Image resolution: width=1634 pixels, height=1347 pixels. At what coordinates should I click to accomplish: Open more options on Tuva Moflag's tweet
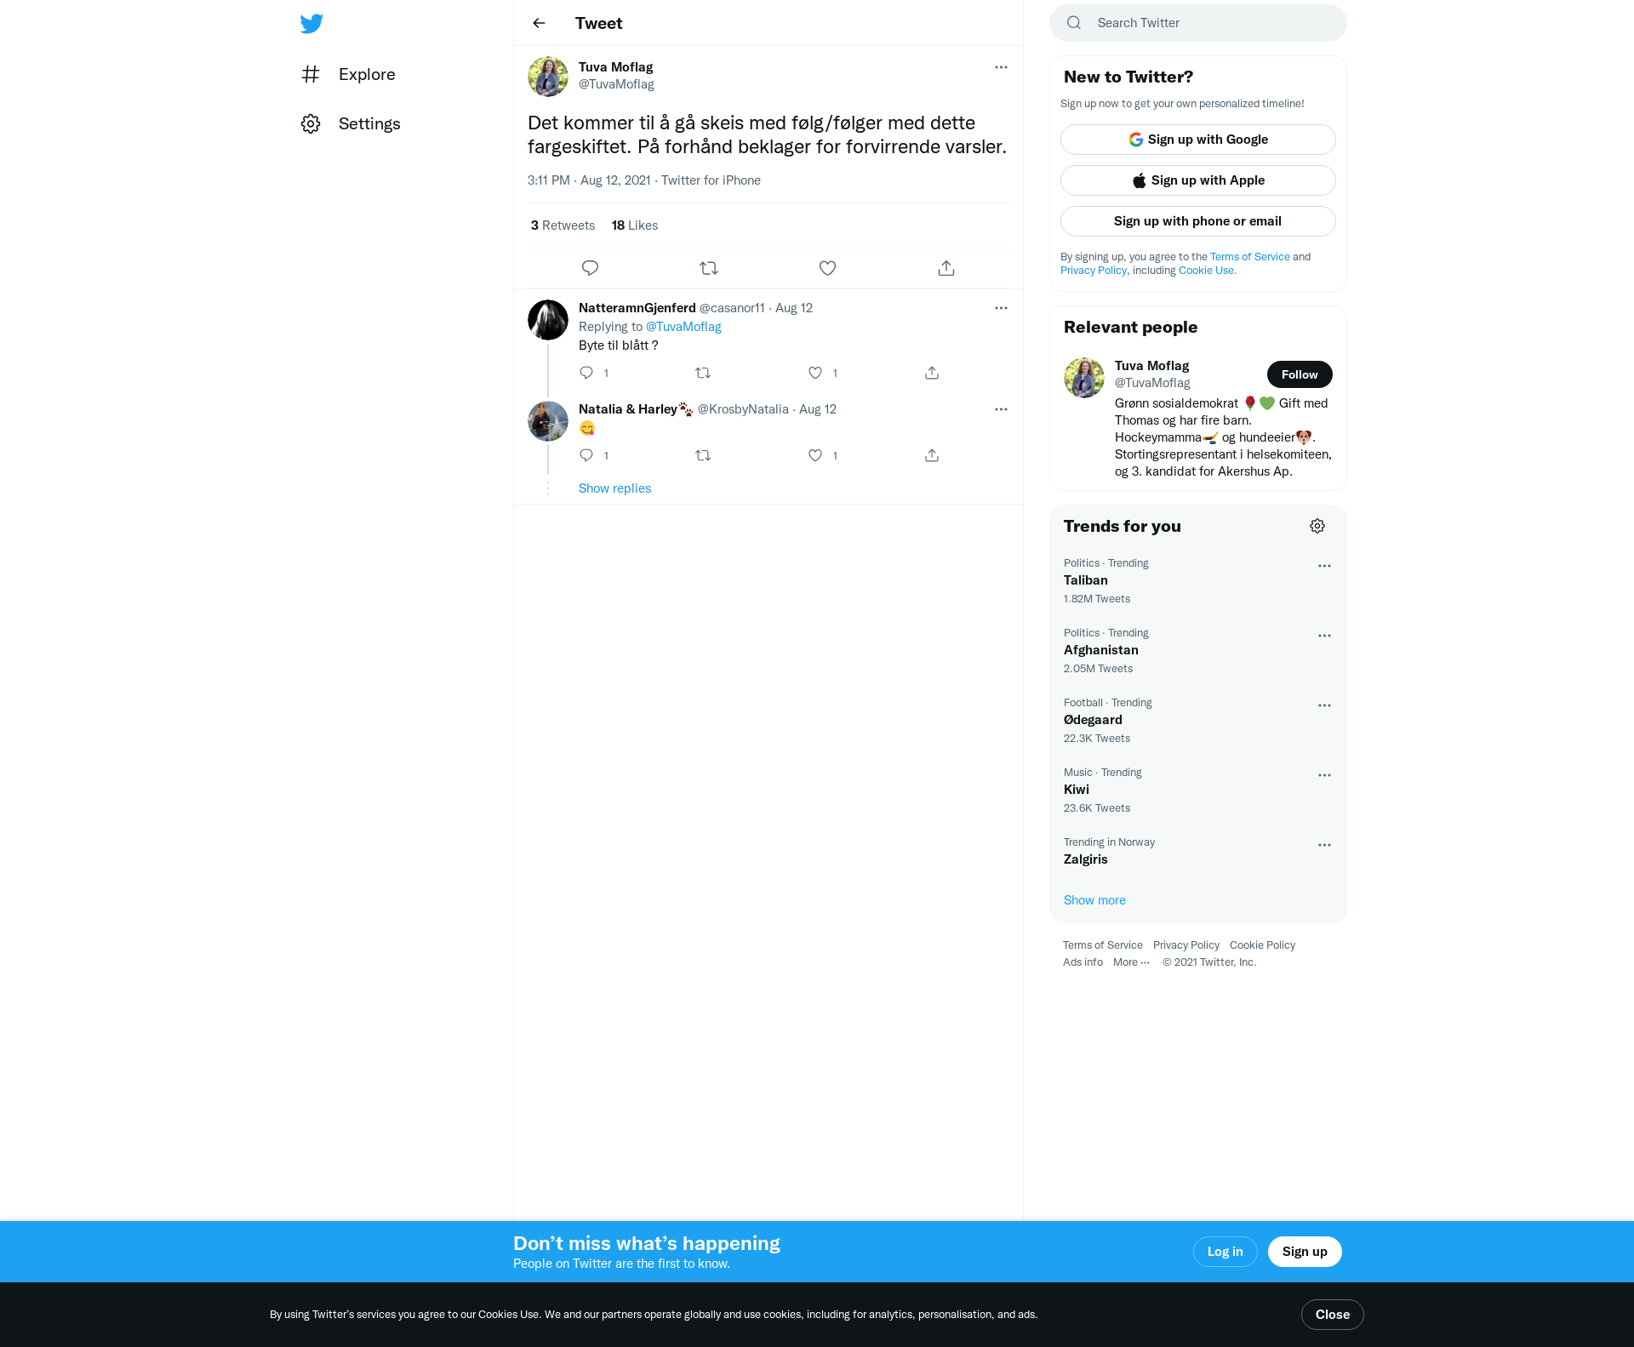point(1001,67)
